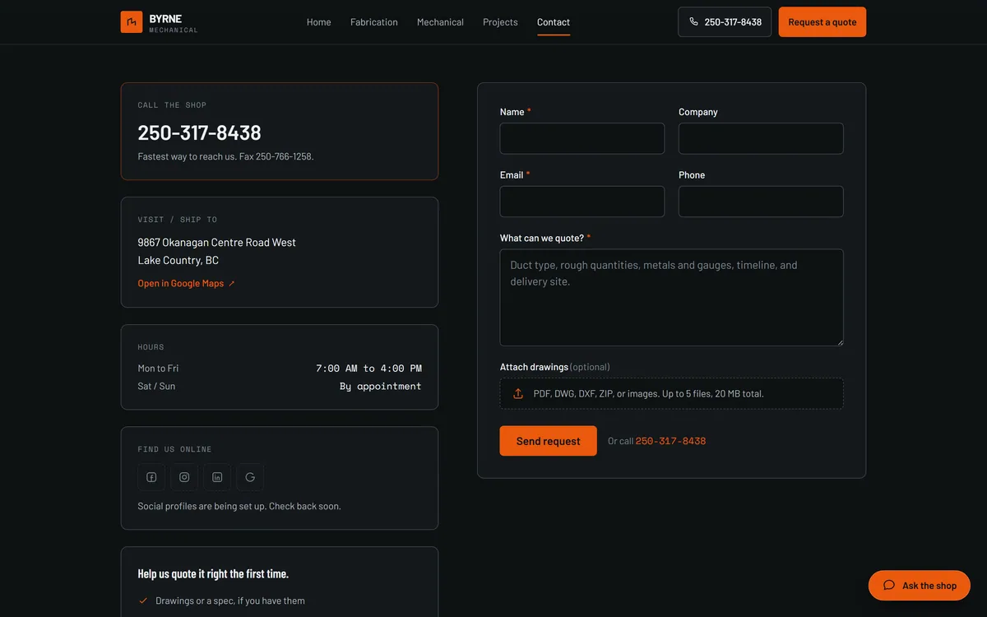987x617 pixels.
Task: Open the Mechanical nav item
Action: (x=440, y=22)
